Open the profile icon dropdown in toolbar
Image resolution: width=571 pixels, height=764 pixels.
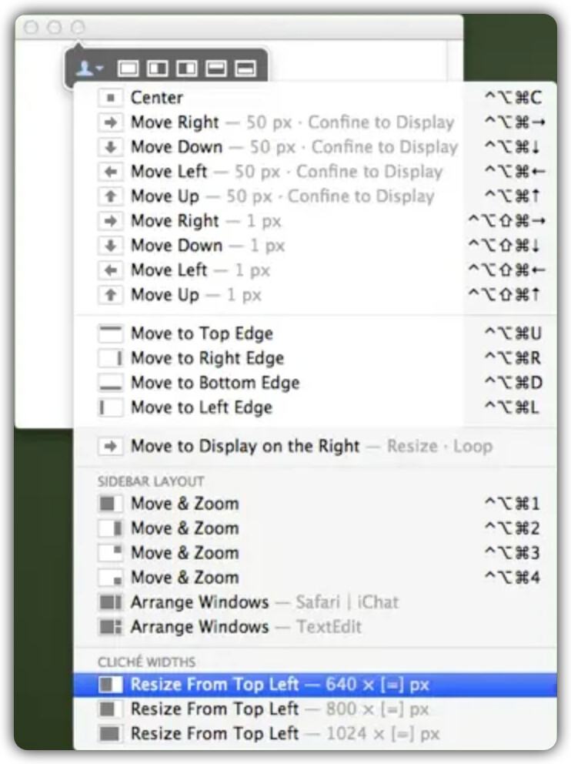(x=89, y=69)
